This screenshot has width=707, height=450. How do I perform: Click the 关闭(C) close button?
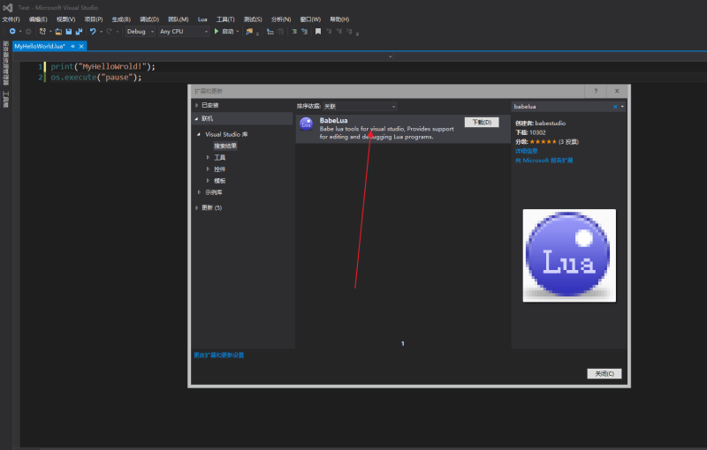coord(604,374)
